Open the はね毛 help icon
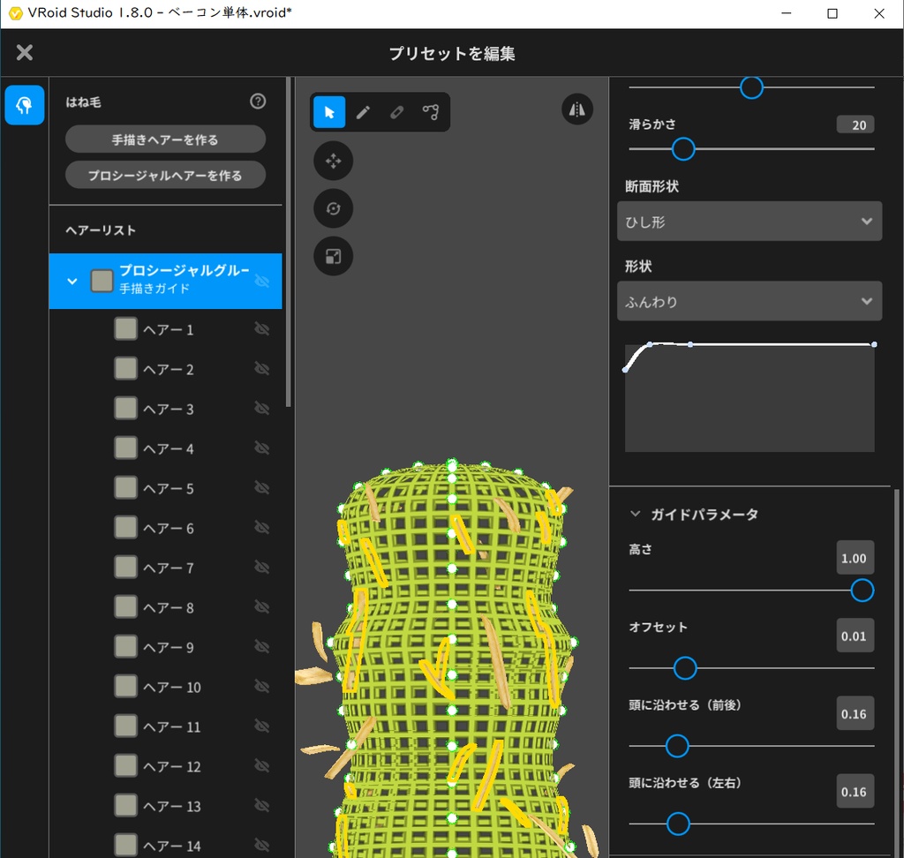Image resolution: width=904 pixels, height=858 pixels. [257, 102]
